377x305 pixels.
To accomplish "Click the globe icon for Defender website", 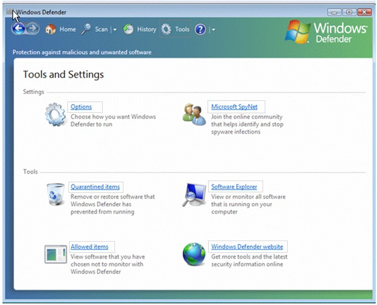I will pos(194,254).
